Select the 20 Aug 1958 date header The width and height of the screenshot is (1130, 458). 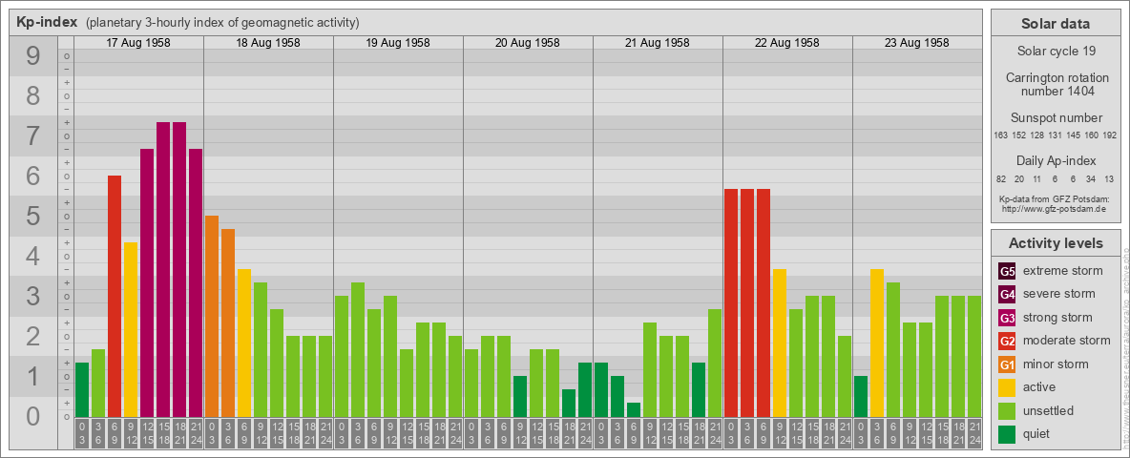528,43
